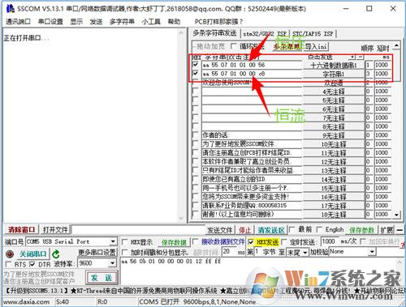Click the 更多串口设置 button
Viewport: 406px width, 307px height.
[x=97, y=253]
